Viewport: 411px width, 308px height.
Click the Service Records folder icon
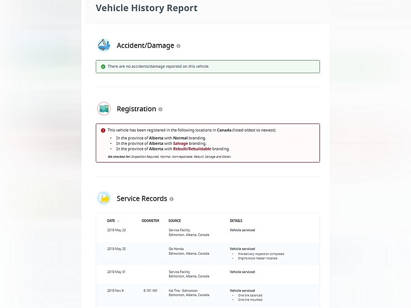coord(104,198)
